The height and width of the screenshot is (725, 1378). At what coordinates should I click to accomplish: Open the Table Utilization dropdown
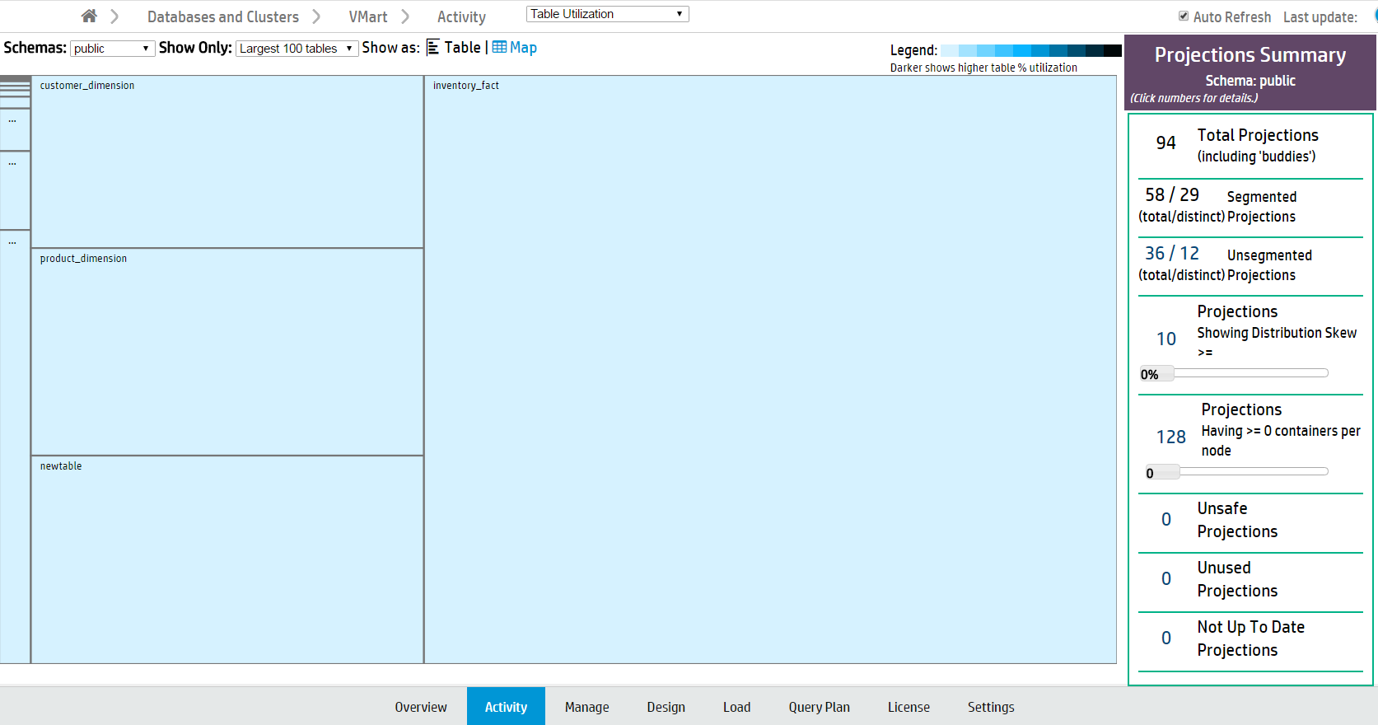pyautogui.click(x=607, y=14)
